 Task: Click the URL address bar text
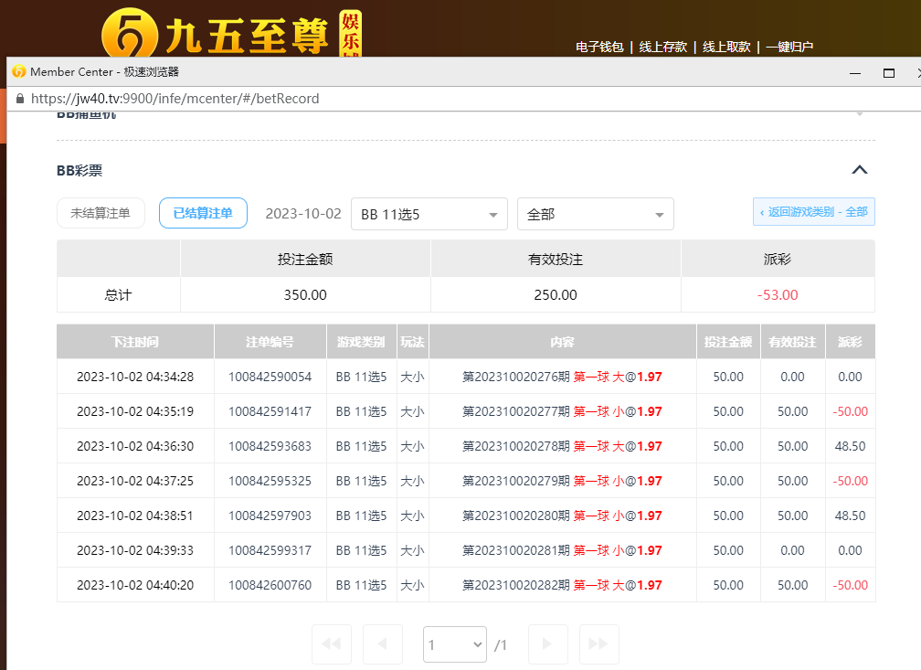(175, 99)
